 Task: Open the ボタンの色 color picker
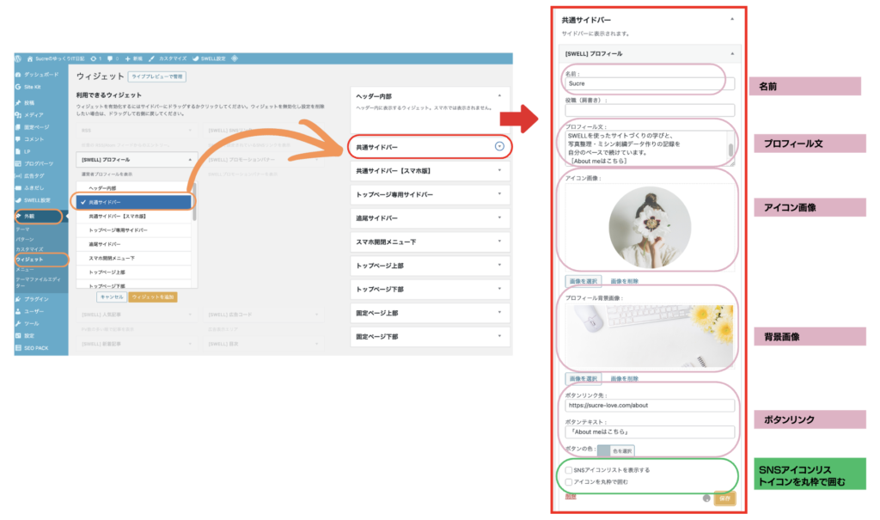(x=615, y=450)
